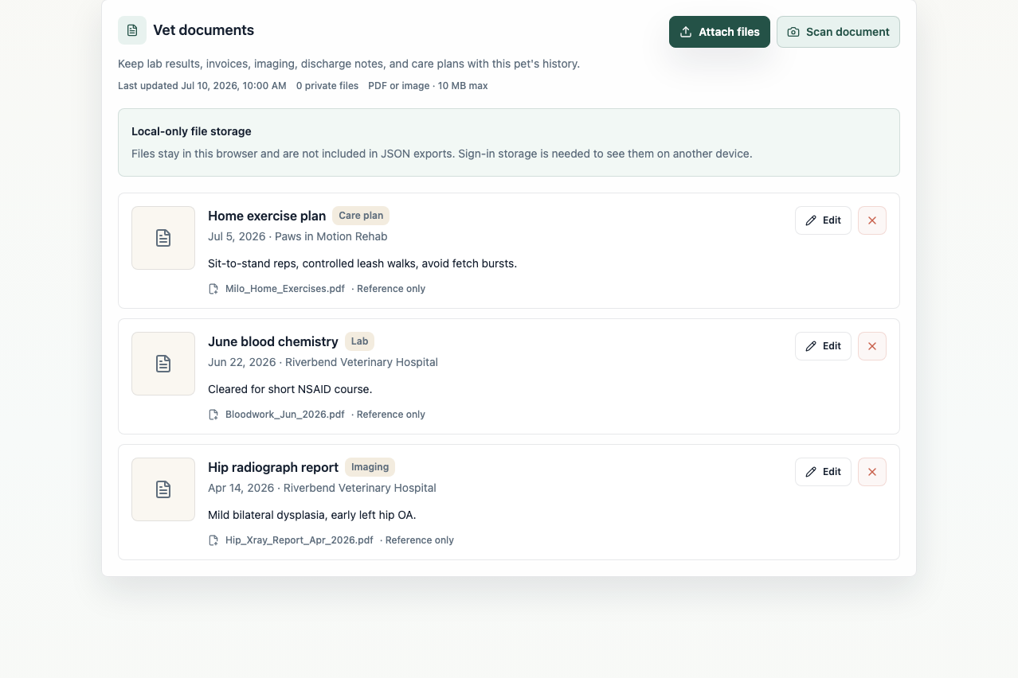Screen dimensions: 1018x678
Task: Edit the Hip radiograph report entry
Action: tap(823, 472)
